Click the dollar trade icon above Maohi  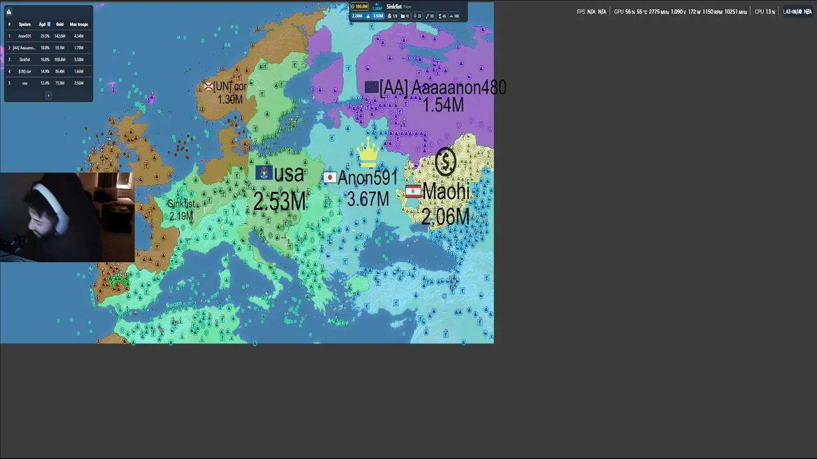point(446,162)
